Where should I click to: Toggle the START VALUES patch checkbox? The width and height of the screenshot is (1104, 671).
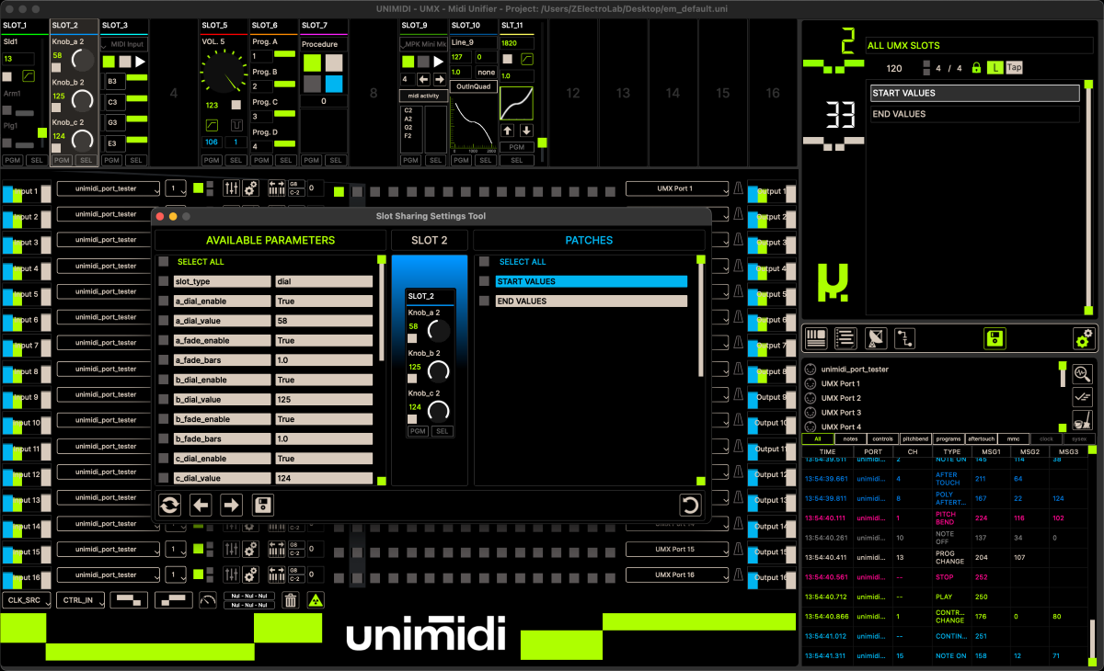coord(484,281)
